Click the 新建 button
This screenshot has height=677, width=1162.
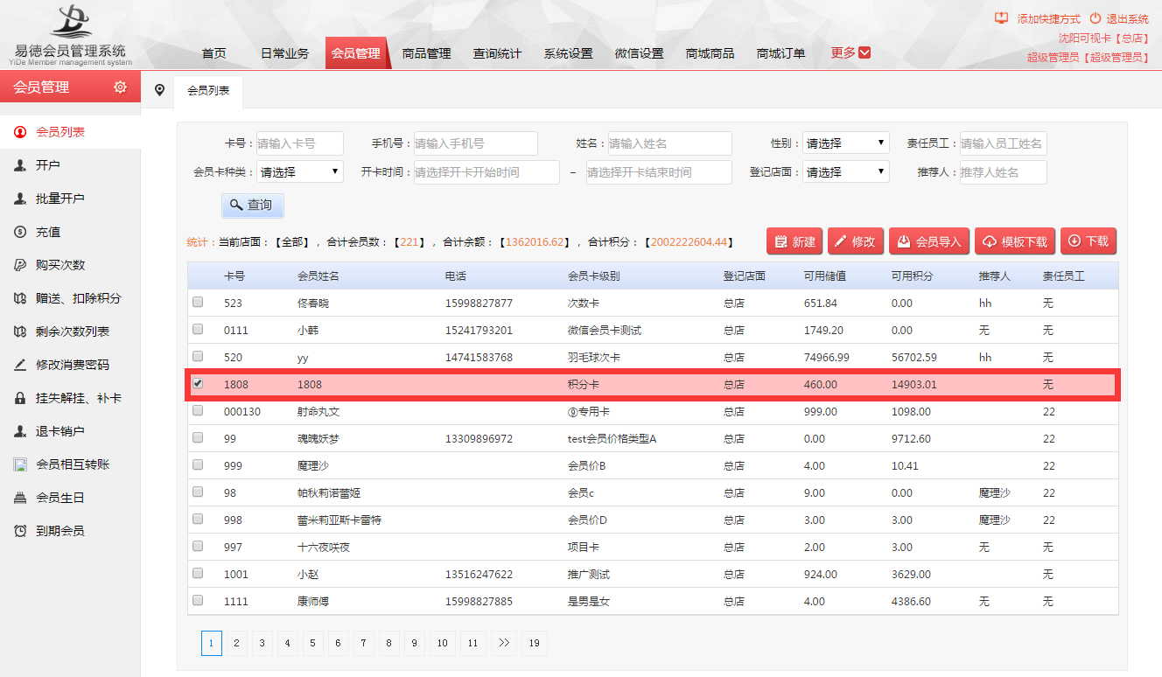click(x=794, y=241)
